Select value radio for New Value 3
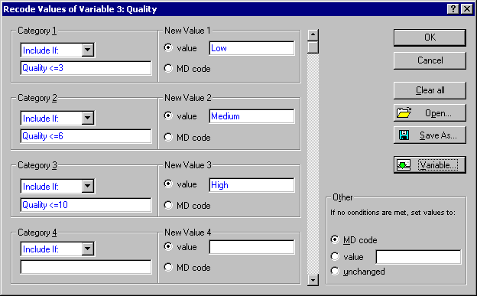 168,184
